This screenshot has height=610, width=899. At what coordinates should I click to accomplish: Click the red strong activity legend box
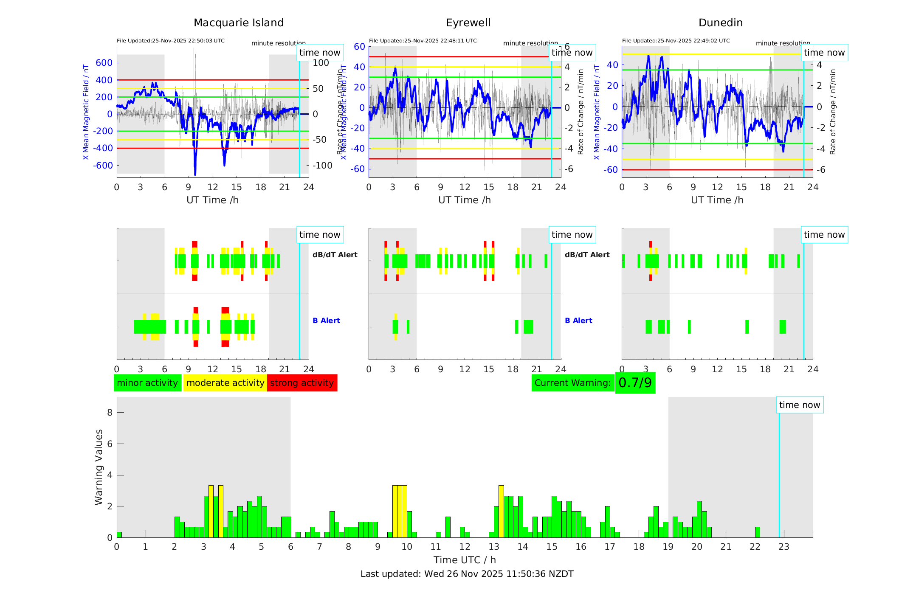coord(302,383)
